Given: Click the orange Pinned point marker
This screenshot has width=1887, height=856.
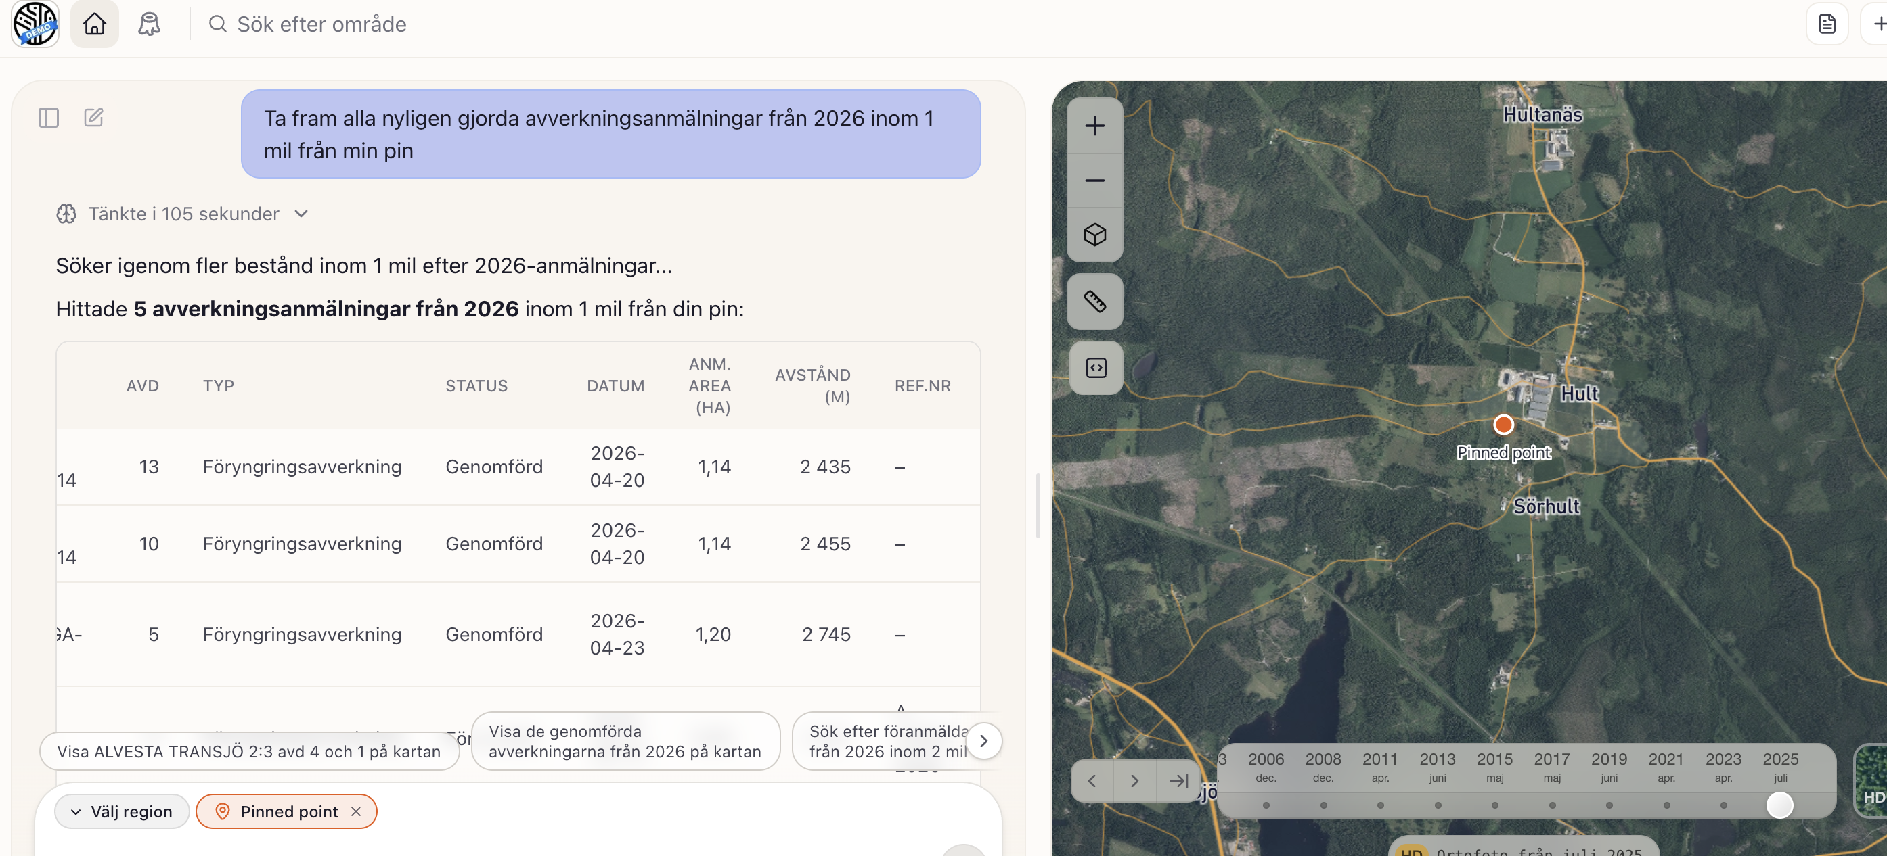Looking at the screenshot, I should click(x=1503, y=425).
